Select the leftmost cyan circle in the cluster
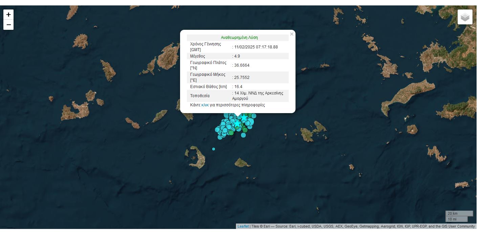 pos(217,130)
